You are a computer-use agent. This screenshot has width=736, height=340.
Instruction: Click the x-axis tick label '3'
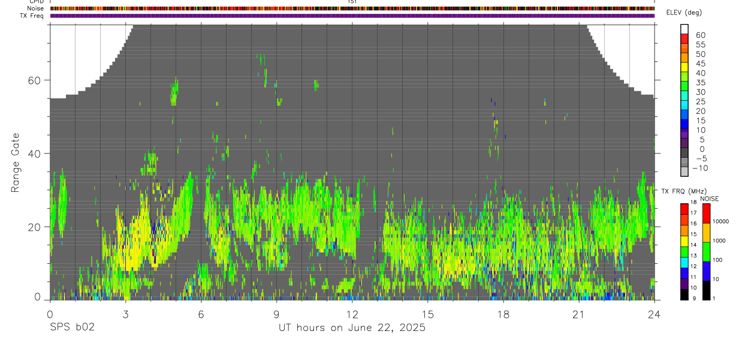click(x=125, y=314)
